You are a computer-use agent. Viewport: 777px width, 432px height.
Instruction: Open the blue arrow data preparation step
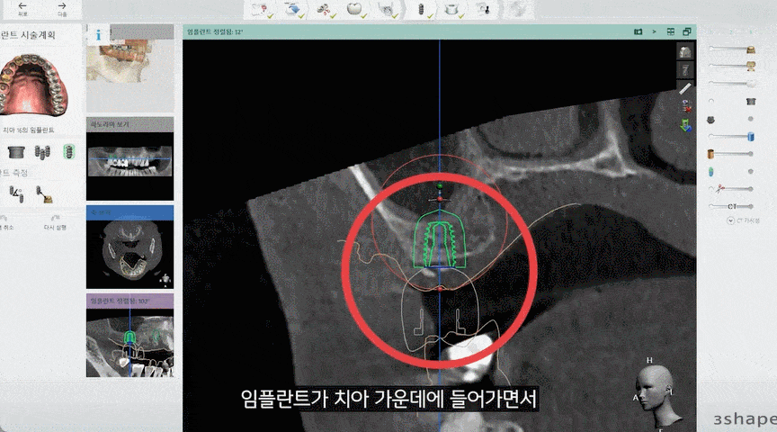click(x=294, y=10)
